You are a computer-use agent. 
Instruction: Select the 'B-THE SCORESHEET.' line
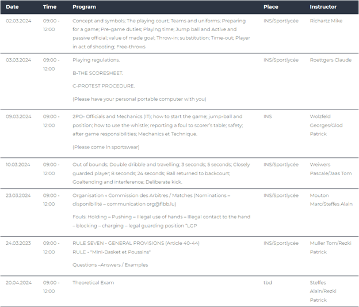pyautogui.click(x=98, y=73)
